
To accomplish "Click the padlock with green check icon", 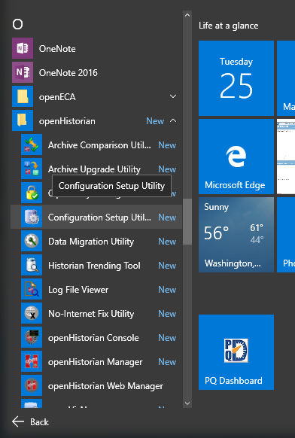I will 32,193.
